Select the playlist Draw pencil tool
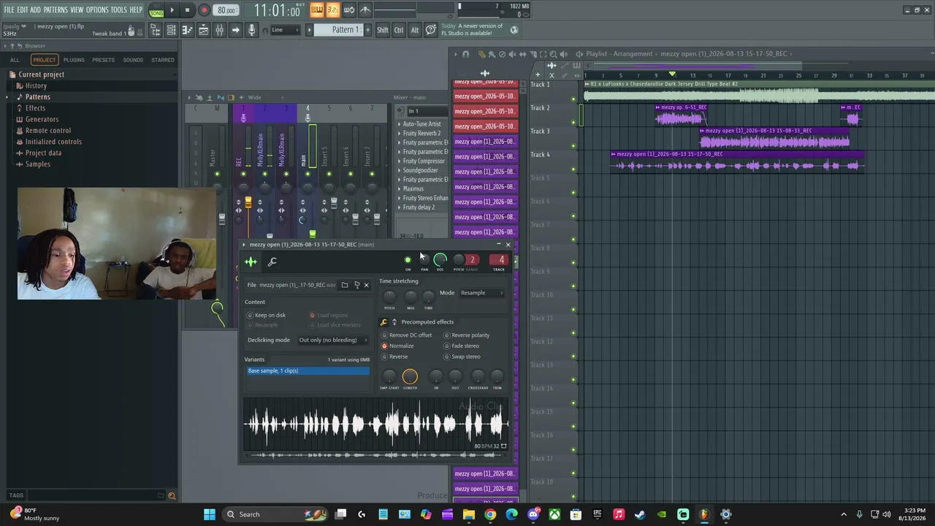 click(x=482, y=54)
